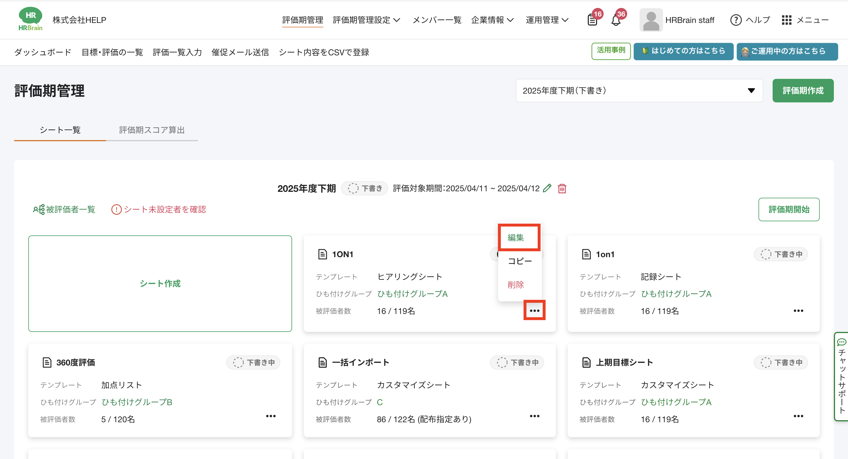The width and height of the screenshot is (848, 459).
Task: Expand the 評価期管理設定 dropdown
Action: 366,20
